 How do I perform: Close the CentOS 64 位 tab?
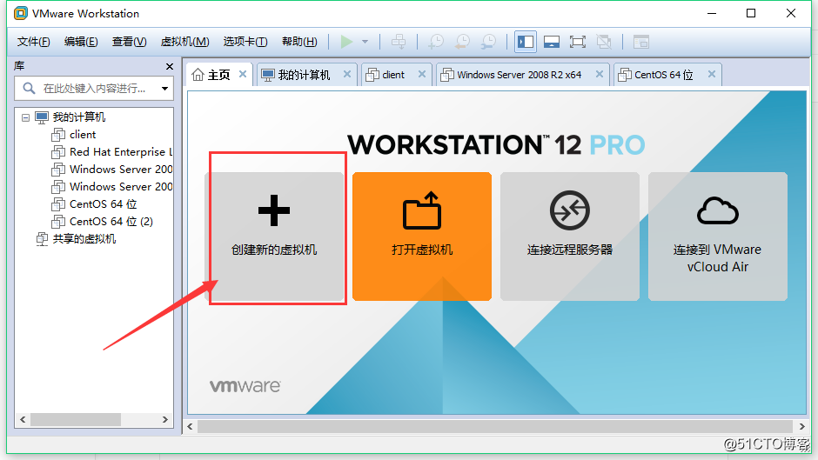[712, 74]
